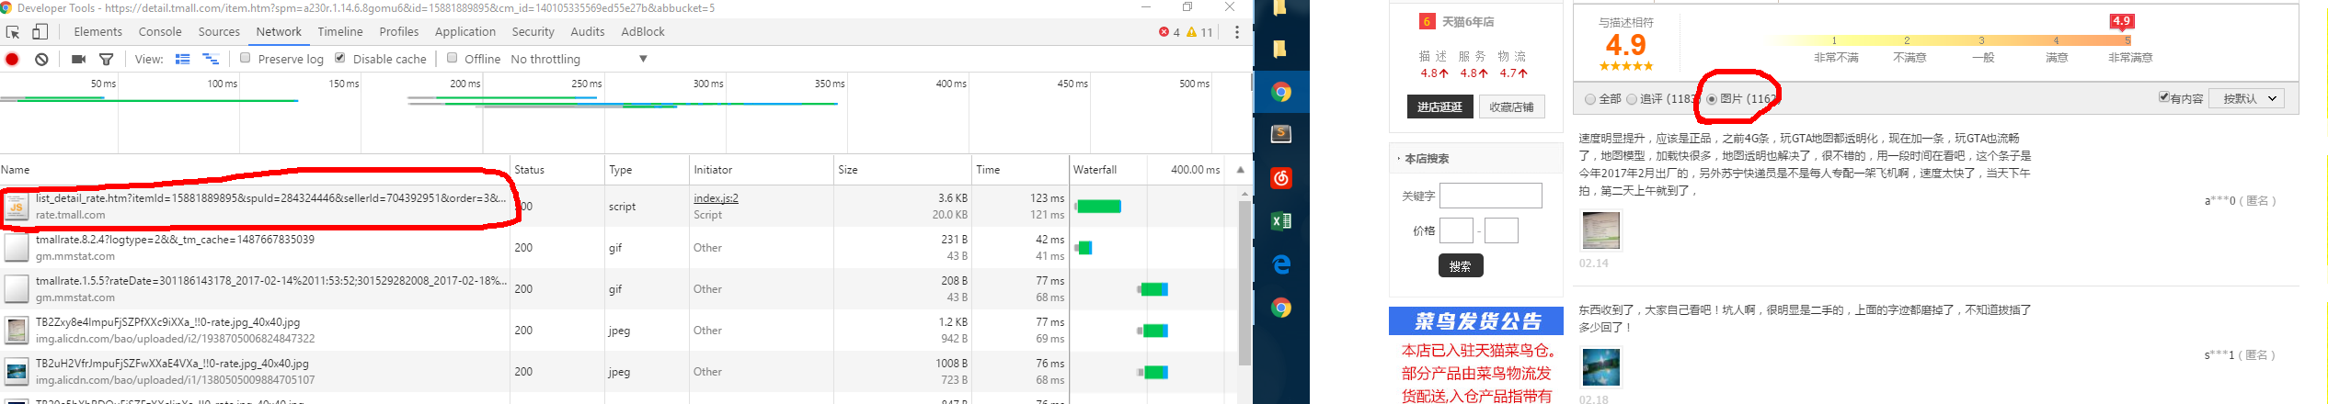Image resolution: width=2328 pixels, height=404 pixels.
Task: Select the tmallrate.8.2.4 request row
Action: click(x=619, y=248)
